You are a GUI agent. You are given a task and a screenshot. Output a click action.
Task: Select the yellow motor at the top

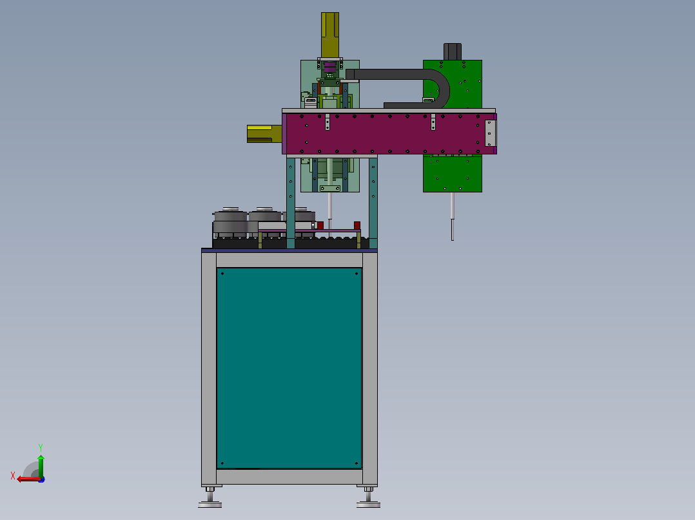330,35
